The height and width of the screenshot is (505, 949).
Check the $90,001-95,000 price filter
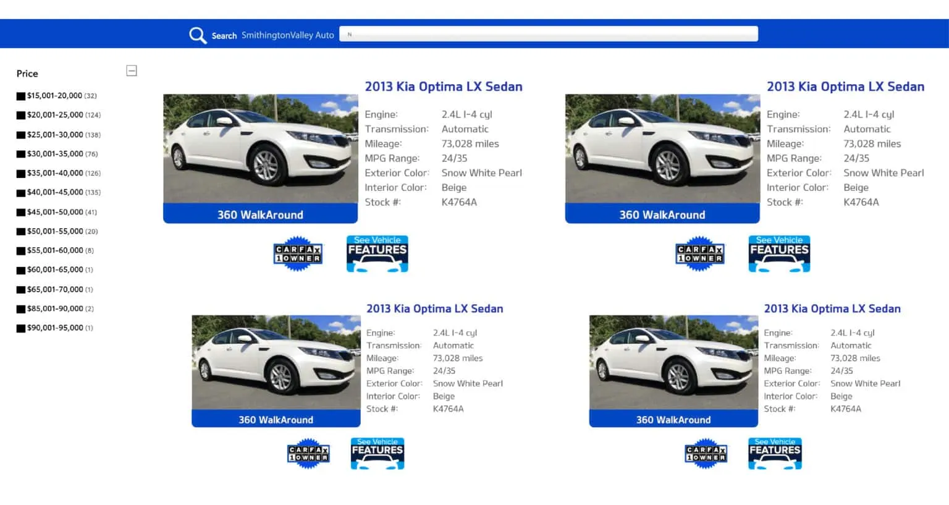tap(20, 328)
